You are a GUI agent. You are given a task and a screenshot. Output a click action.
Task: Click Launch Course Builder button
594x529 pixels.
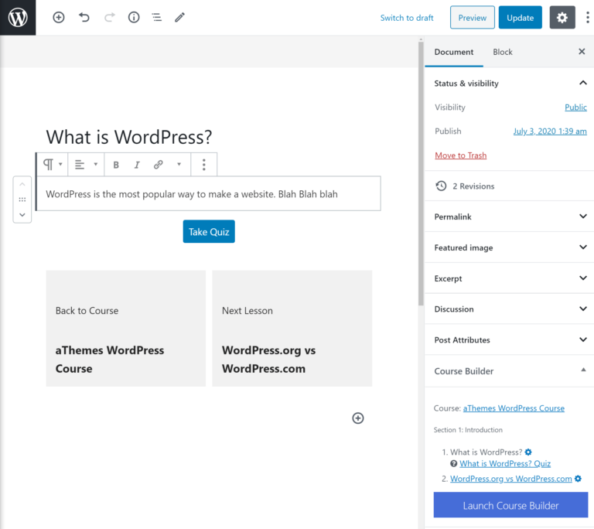point(510,505)
